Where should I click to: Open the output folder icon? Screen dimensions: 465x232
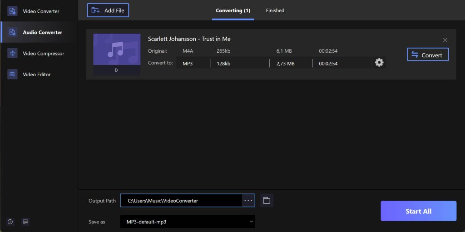[267, 201]
